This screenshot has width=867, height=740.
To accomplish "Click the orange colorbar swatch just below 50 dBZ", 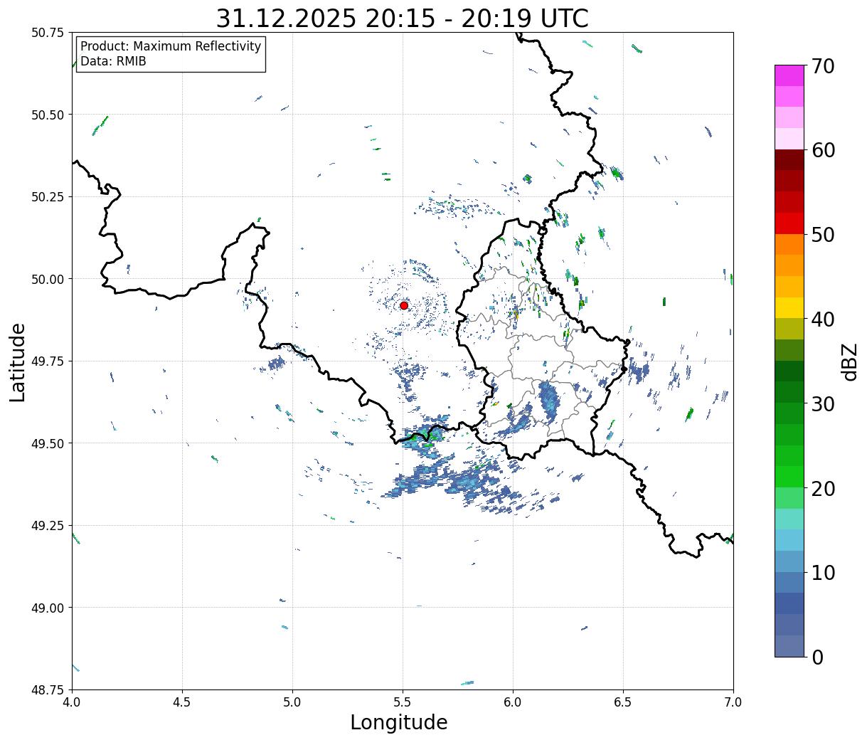I will 789,245.
